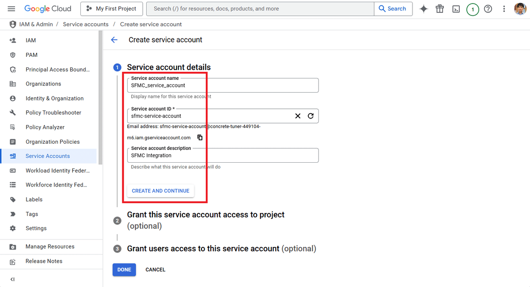Open the main navigation hamburger menu

pos(11,9)
